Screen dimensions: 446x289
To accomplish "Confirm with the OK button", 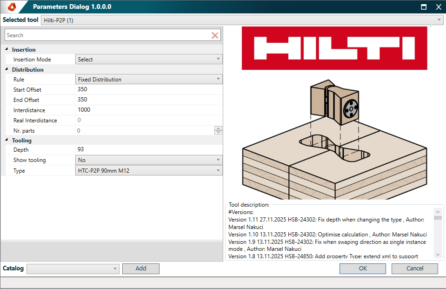I will tap(363, 269).
